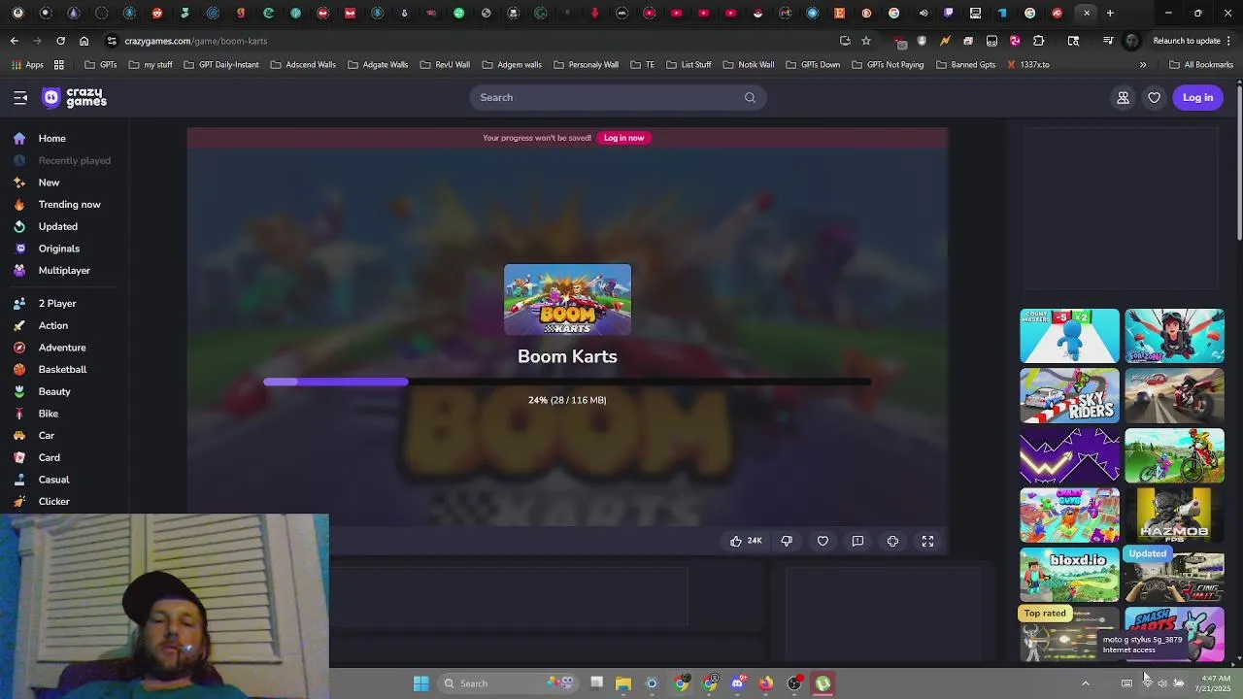Reload the page in Chrome toolbar
The height and width of the screenshot is (699, 1243).
tap(60, 41)
